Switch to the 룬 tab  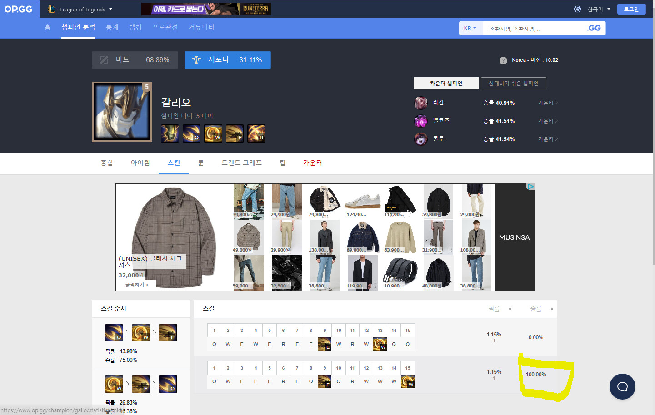[x=200, y=163]
